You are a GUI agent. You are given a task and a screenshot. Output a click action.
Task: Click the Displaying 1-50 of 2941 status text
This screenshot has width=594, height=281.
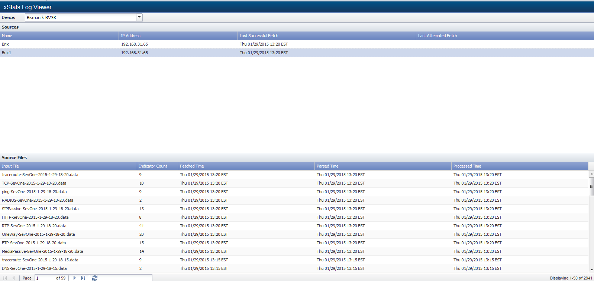point(571,278)
